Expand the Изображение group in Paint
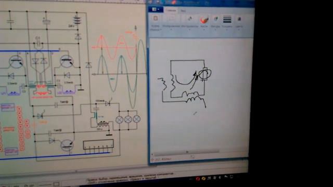Image resolution: width=333 pixels, height=187 pixels. [171, 23]
